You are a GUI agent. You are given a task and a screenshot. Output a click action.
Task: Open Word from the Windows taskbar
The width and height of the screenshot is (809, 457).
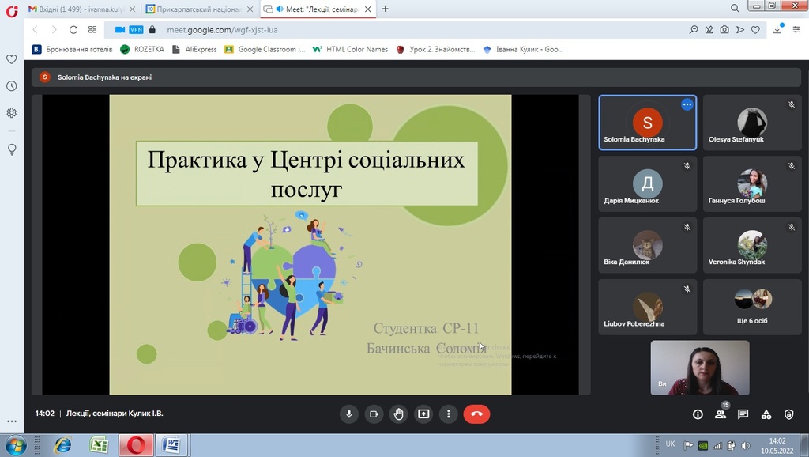[x=171, y=445]
